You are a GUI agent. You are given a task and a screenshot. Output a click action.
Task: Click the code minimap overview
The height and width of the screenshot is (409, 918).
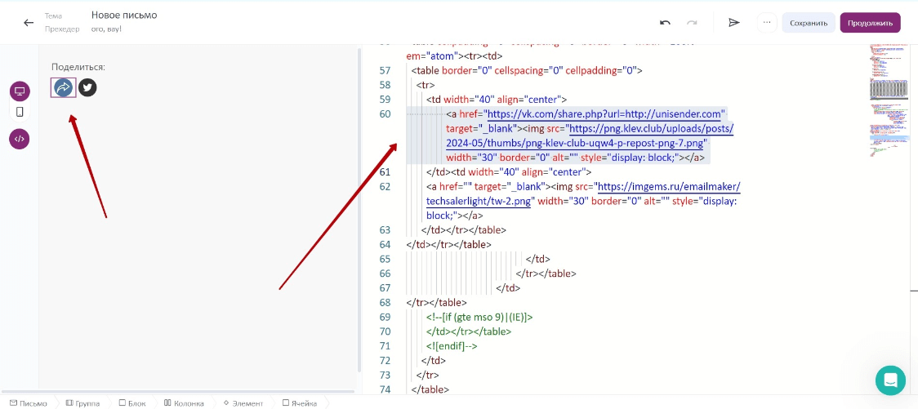tap(889, 102)
